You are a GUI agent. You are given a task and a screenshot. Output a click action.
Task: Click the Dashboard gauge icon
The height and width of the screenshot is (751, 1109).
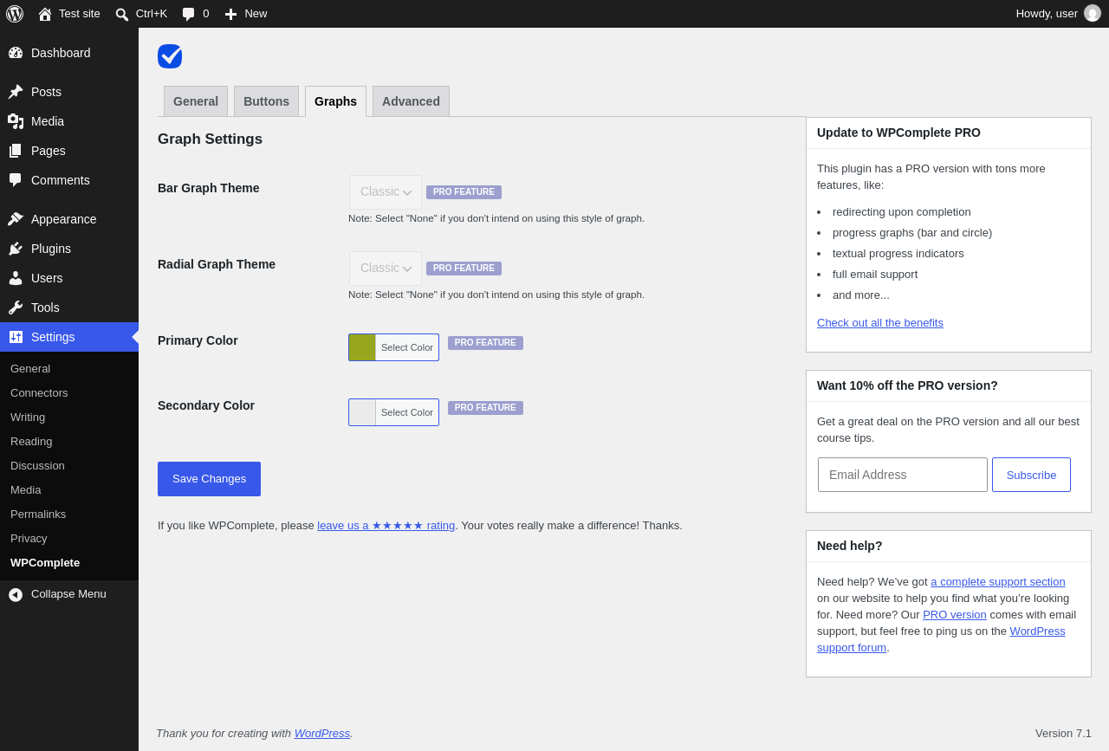tap(16, 53)
